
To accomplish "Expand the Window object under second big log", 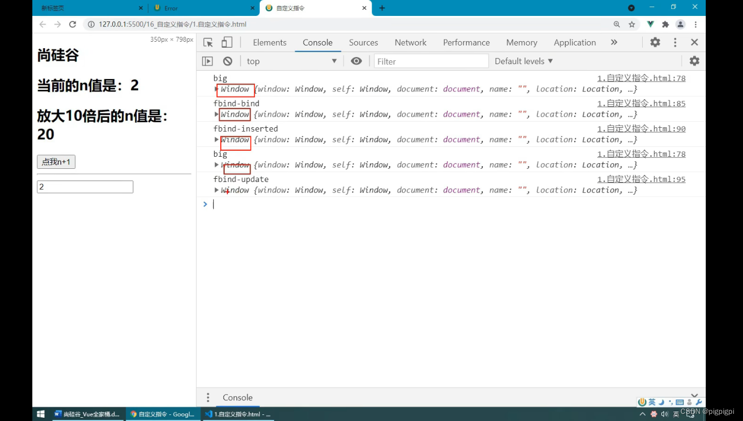I will (216, 164).
